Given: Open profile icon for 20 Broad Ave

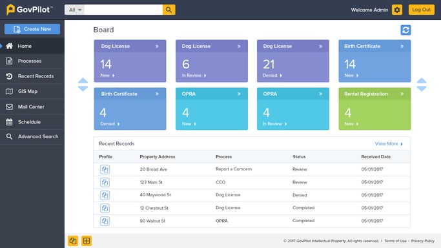Looking at the screenshot, I should 105,169.
